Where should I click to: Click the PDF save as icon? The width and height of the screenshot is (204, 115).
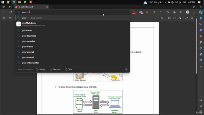180,18
